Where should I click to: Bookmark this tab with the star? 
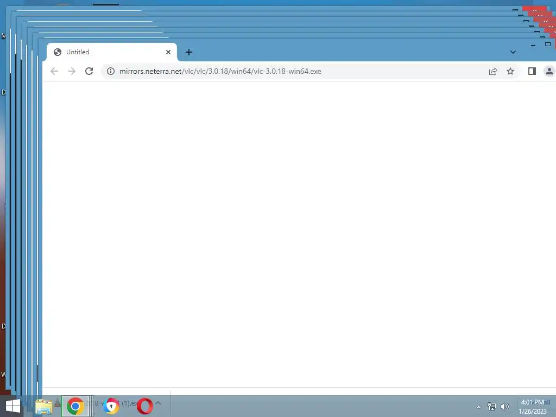click(510, 71)
